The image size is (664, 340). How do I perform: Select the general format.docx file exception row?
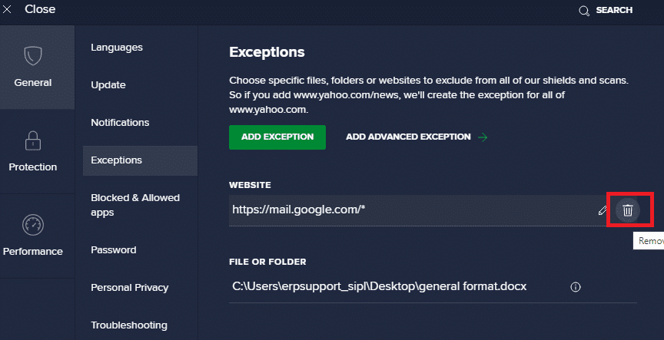(x=379, y=286)
